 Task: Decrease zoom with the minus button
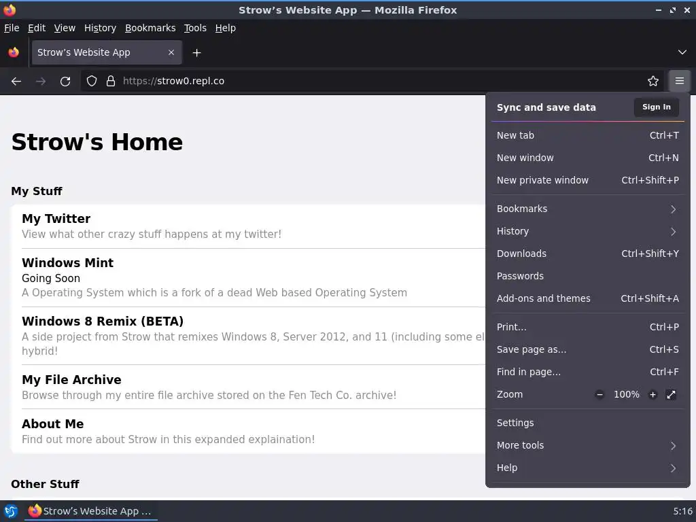[599, 395]
